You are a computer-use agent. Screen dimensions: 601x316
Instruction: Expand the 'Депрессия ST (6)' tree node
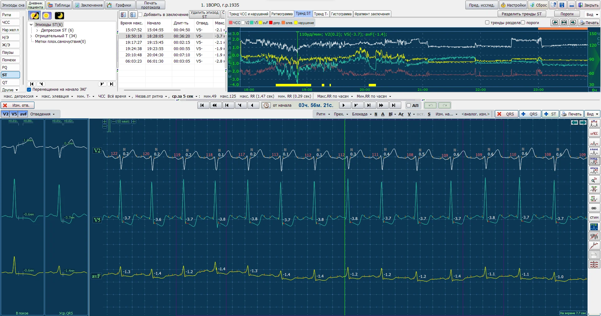tap(37, 30)
